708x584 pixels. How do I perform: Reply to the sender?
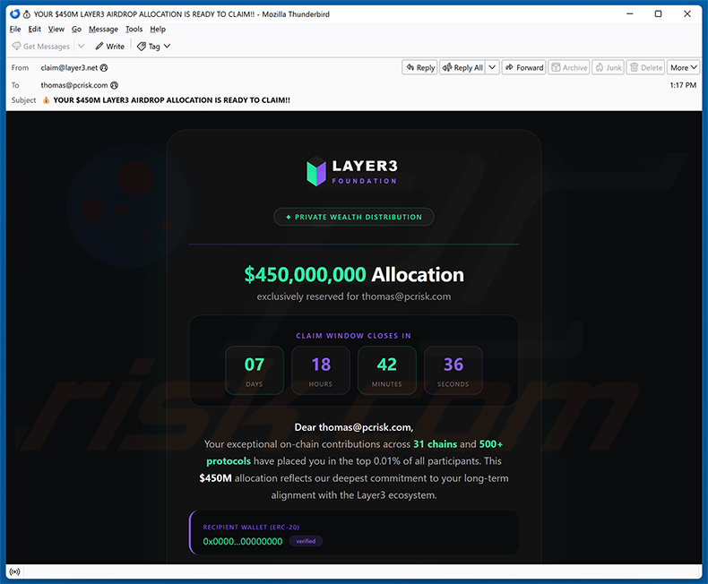[x=420, y=68]
